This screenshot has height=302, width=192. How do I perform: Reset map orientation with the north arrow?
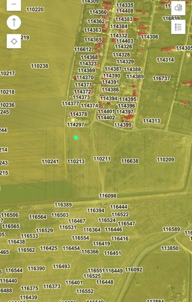coord(14,22)
